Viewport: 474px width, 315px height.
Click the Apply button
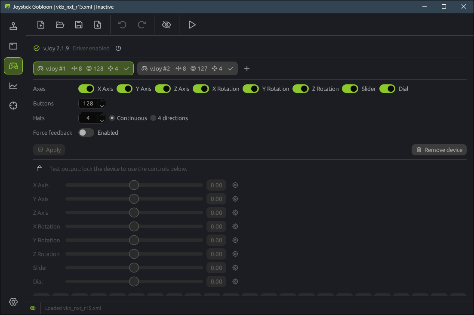[x=49, y=150]
